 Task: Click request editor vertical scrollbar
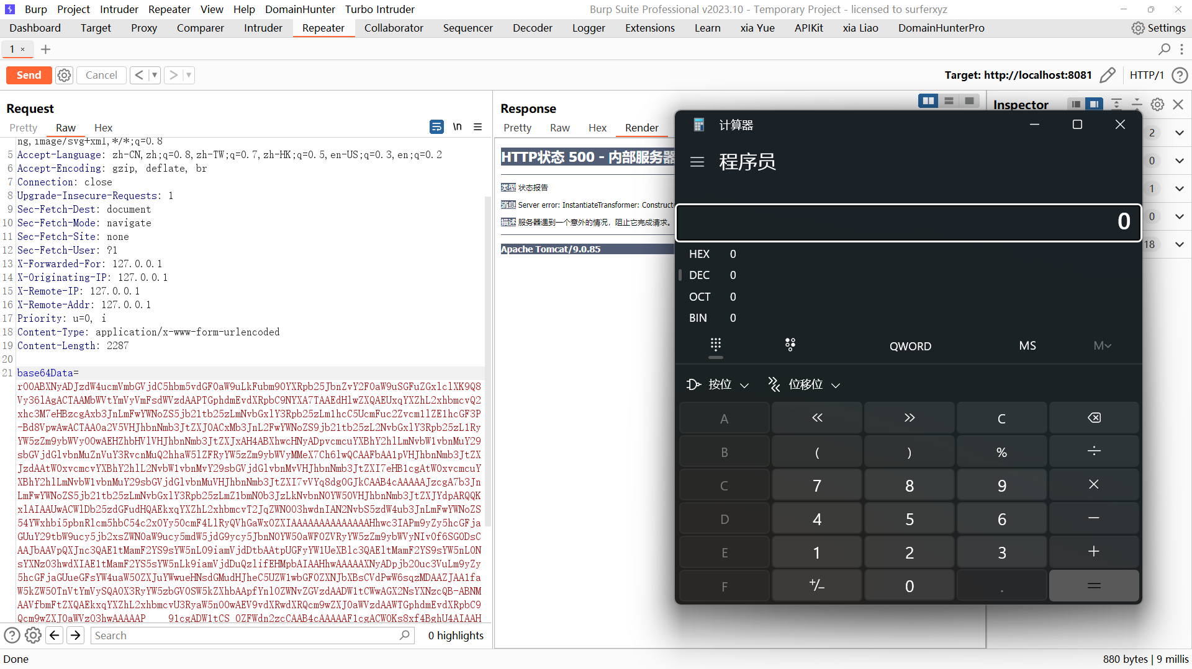pos(488,363)
